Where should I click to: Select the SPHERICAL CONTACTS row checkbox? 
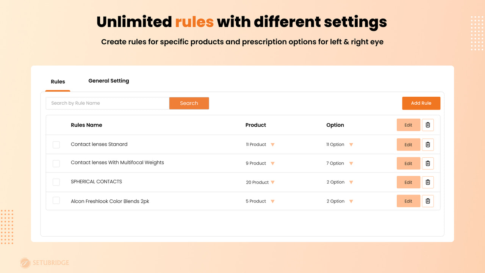coord(56,182)
